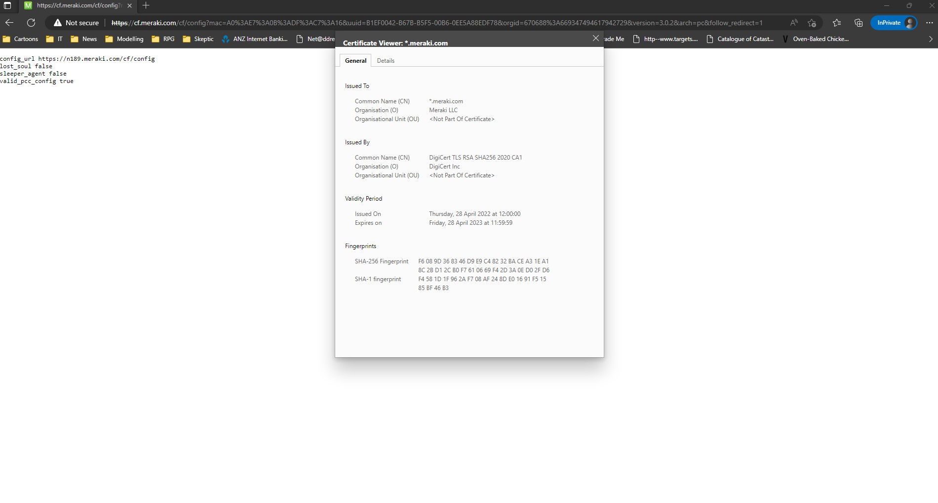Image resolution: width=938 pixels, height=503 pixels.
Task: Open the RPG bookmarks folder
Action: click(168, 39)
